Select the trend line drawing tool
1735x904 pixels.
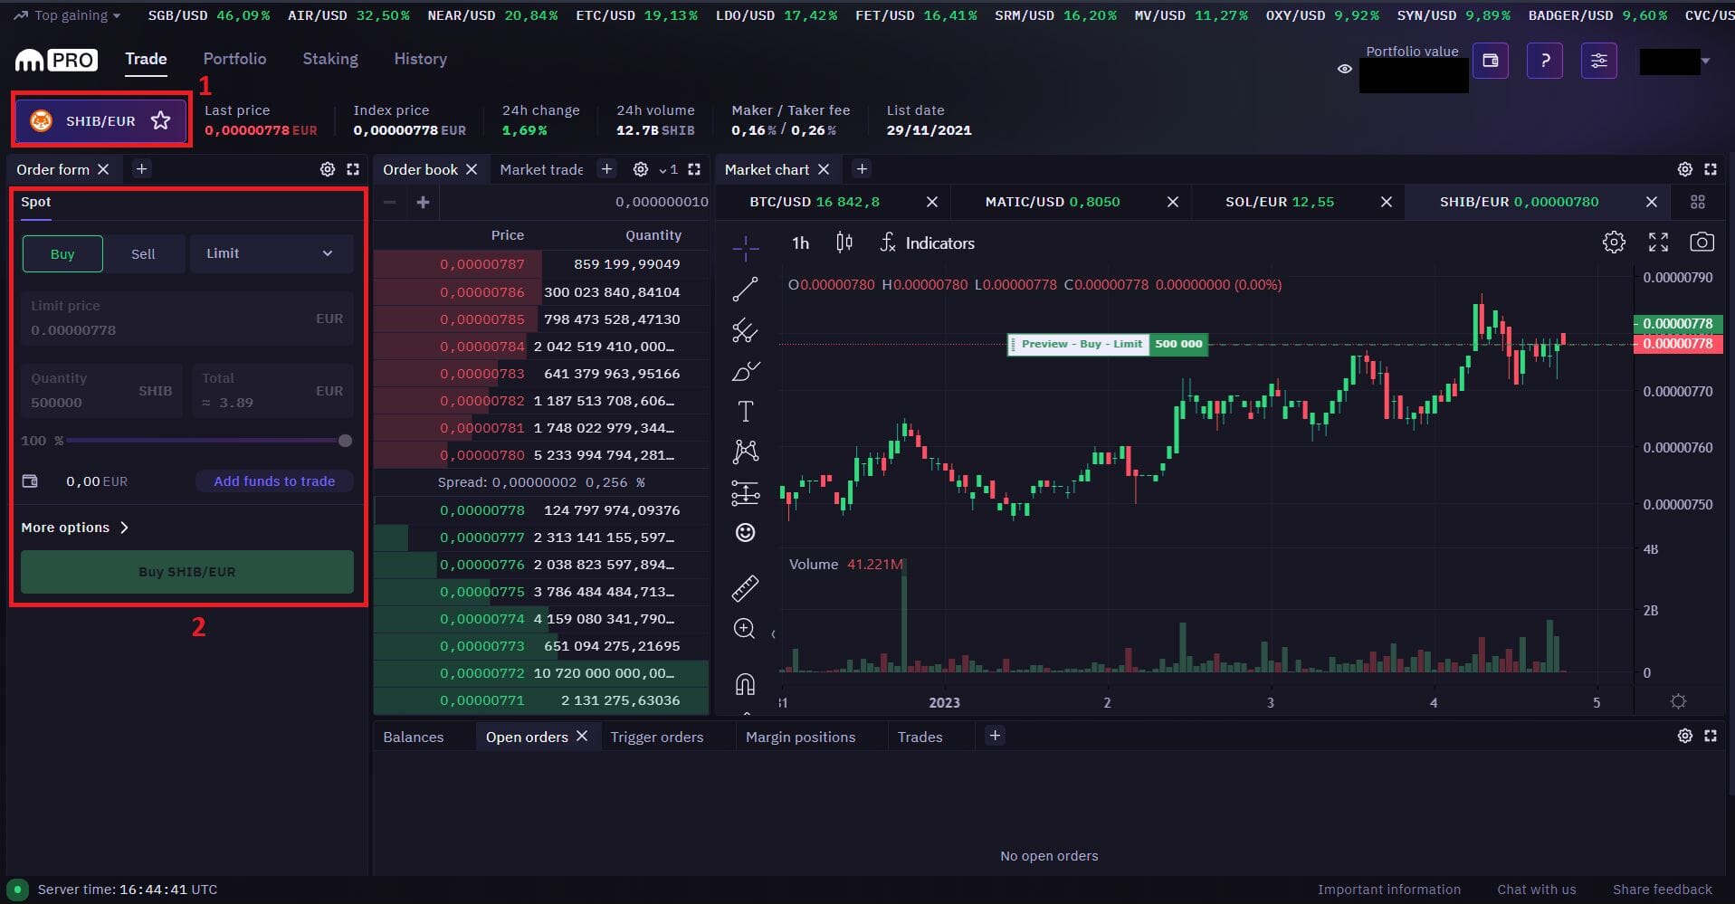(x=745, y=290)
